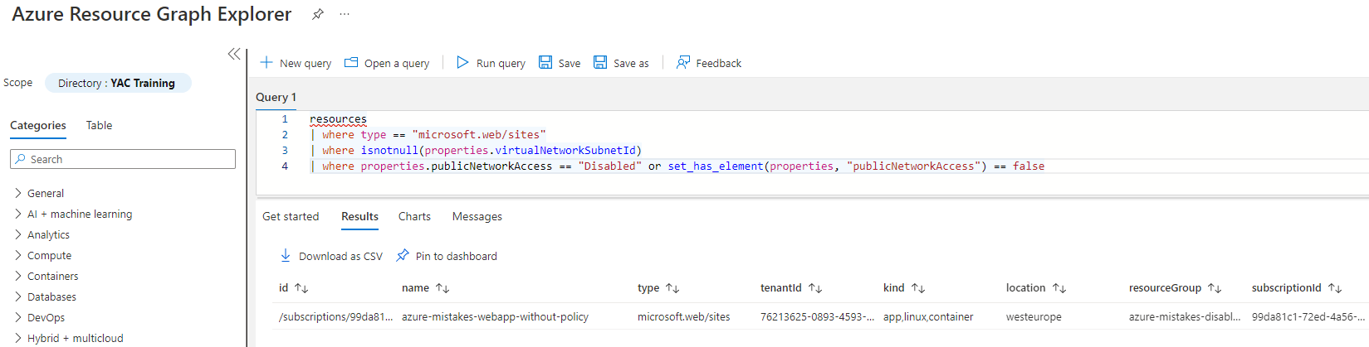This screenshot has width=1369, height=347.
Task: Click the Save as disk icon
Action: pos(599,62)
